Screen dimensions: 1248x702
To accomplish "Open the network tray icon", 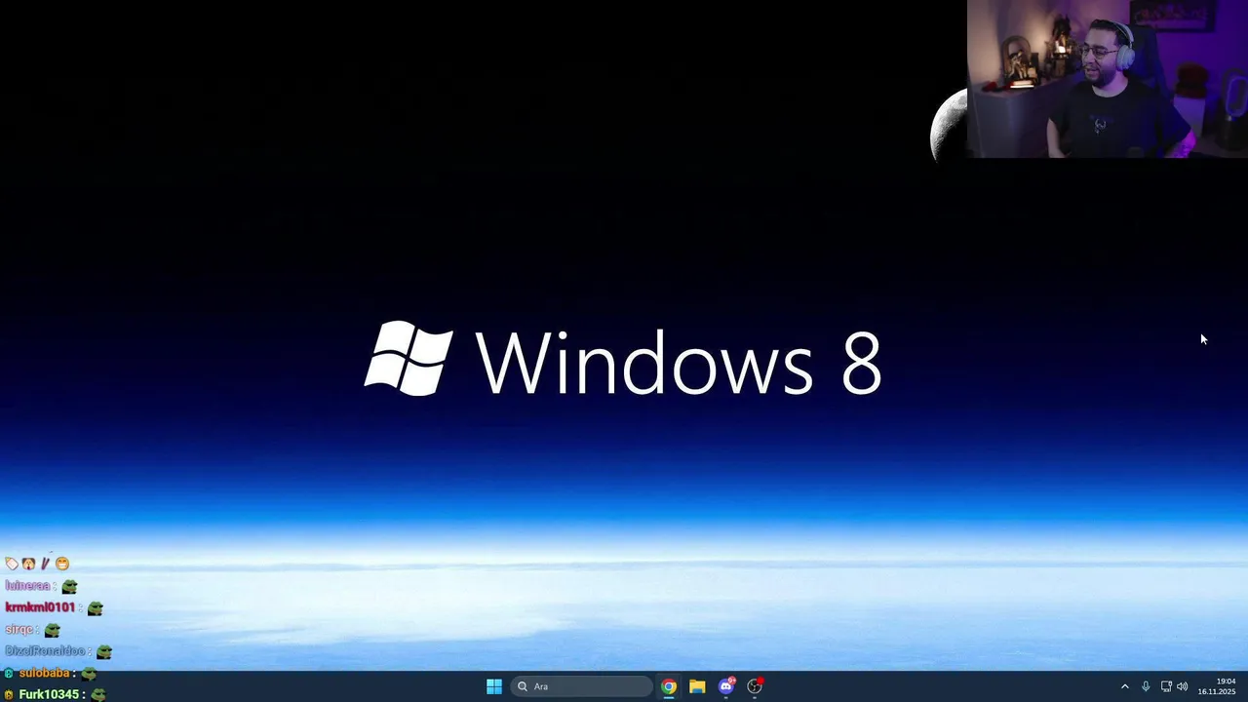I will click(1166, 686).
